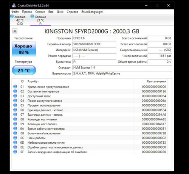
Task: Select the Небезопасные отключения attribute row
Action: point(90,143)
